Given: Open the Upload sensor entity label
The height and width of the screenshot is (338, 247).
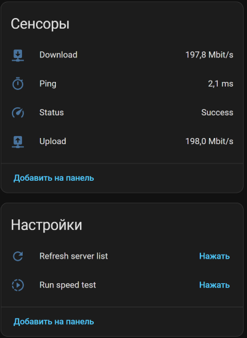Looking at the screenshot, I should (53, 141).
